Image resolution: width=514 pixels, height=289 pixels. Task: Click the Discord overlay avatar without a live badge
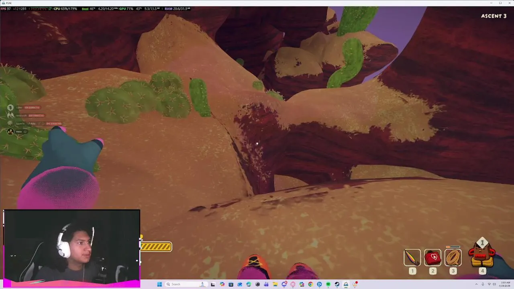[x=10, y=131]
